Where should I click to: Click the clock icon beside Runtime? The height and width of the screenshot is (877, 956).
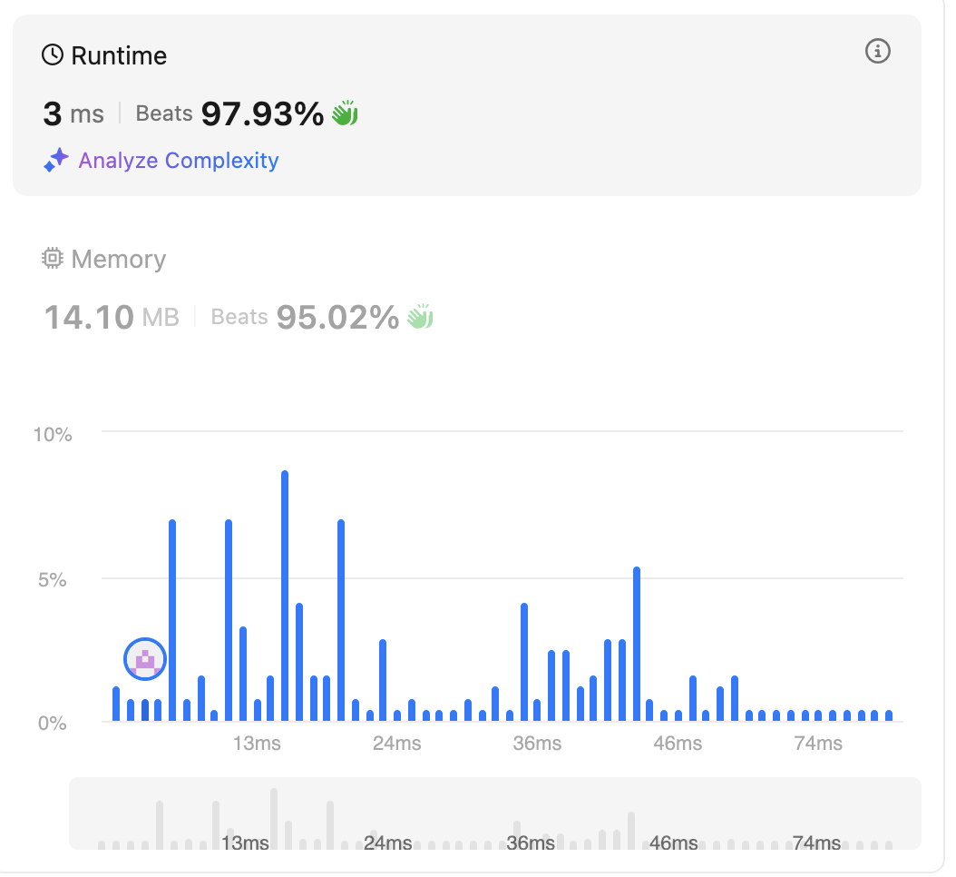pos(54,55)
